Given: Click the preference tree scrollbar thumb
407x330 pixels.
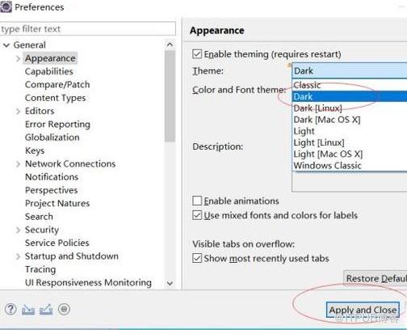Looking at the screenshot, I should 170,96.
